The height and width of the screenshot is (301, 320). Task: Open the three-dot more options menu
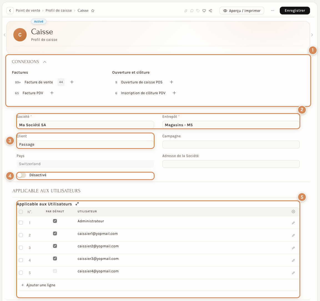[273, 11]
